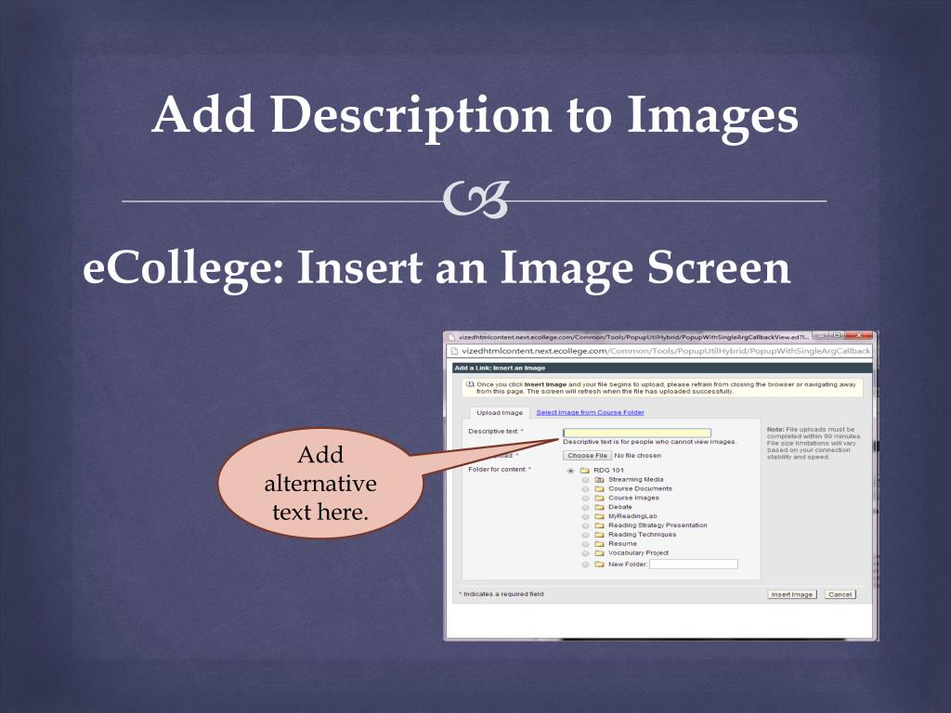Screen dimensions: 951x713
Task: Minimize the popup browser window
Action: coord(821,336)
